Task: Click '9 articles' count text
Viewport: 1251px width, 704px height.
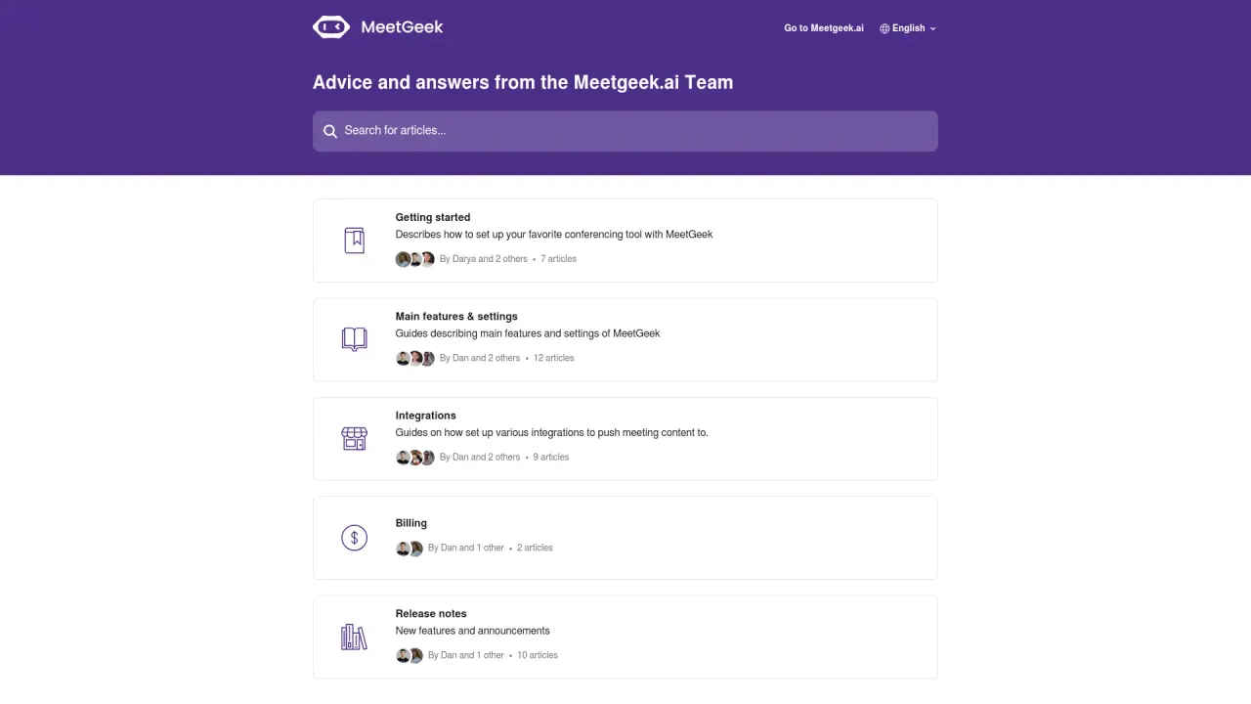Action: (551, 457)
